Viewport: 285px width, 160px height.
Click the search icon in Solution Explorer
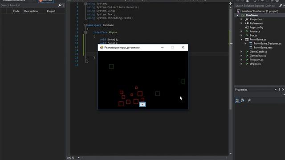point(281,6)
